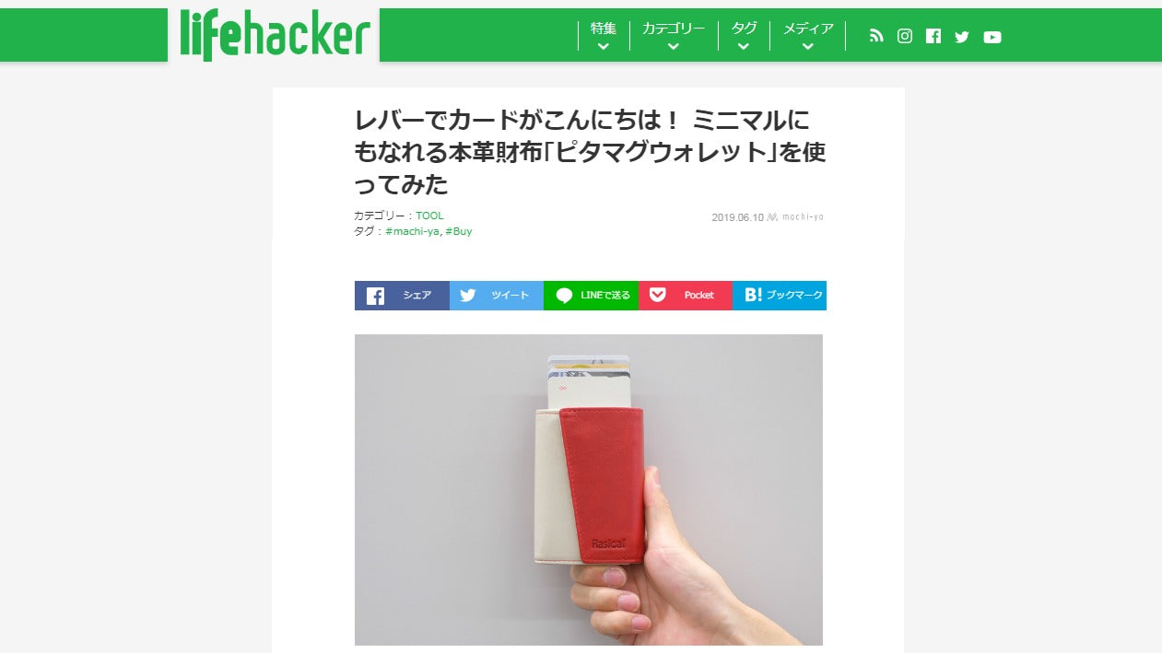The height and width of the screenshot is (653, 1162).
Task: Expand the 特集 menu chevron
Action: click(x=604, y=46)
